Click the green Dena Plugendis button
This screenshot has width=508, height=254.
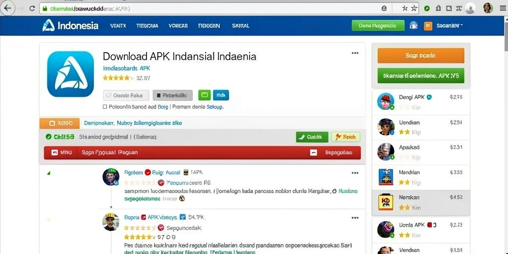[x=378, y=26]
